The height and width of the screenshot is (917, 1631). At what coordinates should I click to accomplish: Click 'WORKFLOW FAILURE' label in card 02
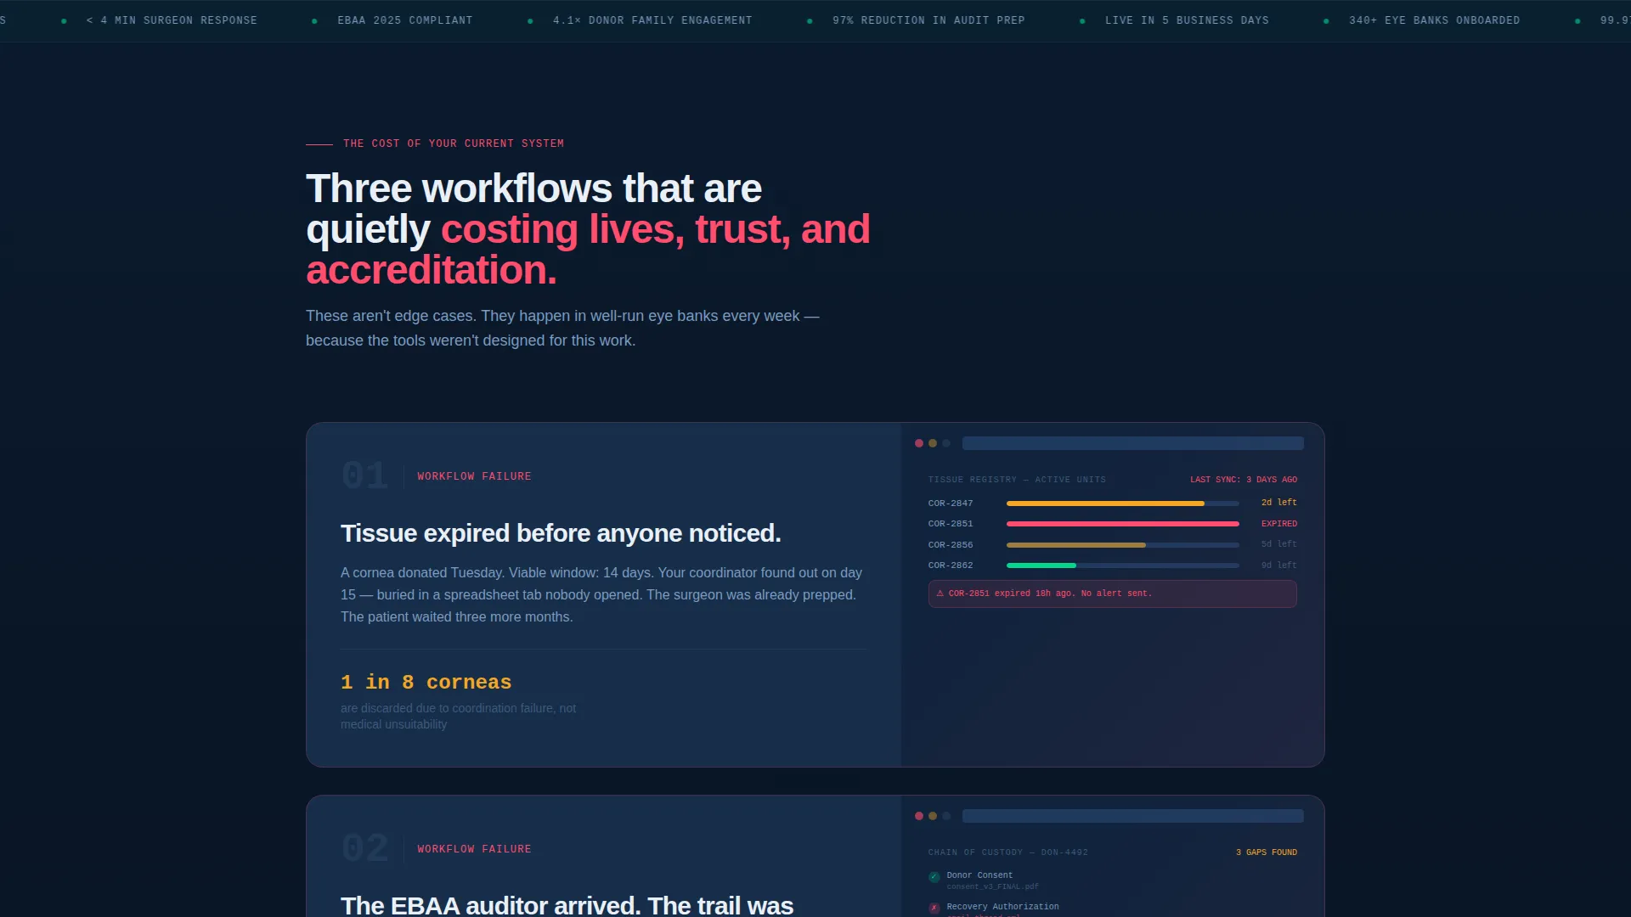(474, 849)
